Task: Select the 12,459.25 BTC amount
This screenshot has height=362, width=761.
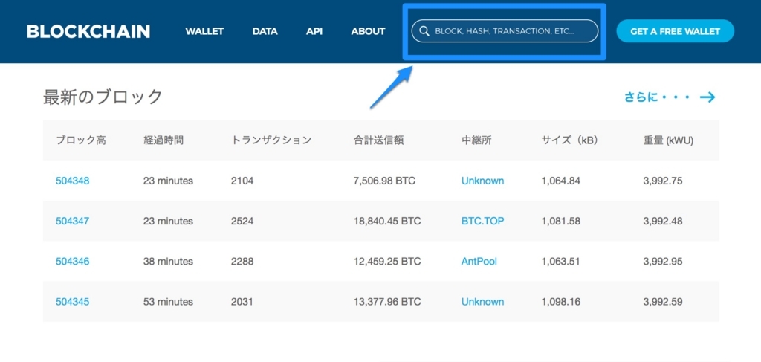Action: point(387,262)
